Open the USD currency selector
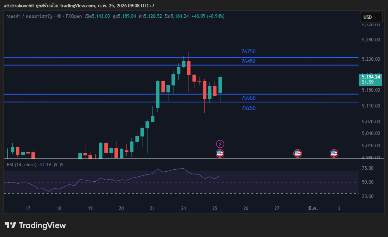The height and width of the screenshot is (237, 388). 367,17
